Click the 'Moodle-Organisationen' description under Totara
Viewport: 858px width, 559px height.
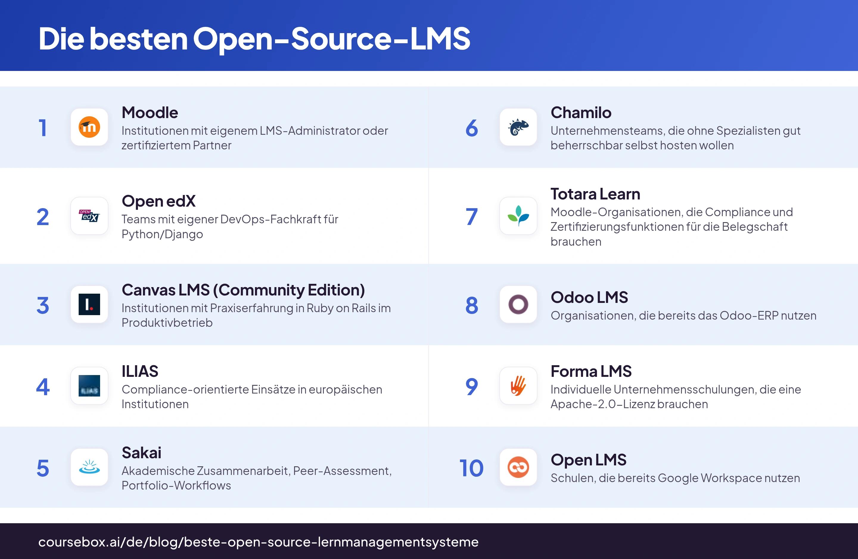click(672, 227)
